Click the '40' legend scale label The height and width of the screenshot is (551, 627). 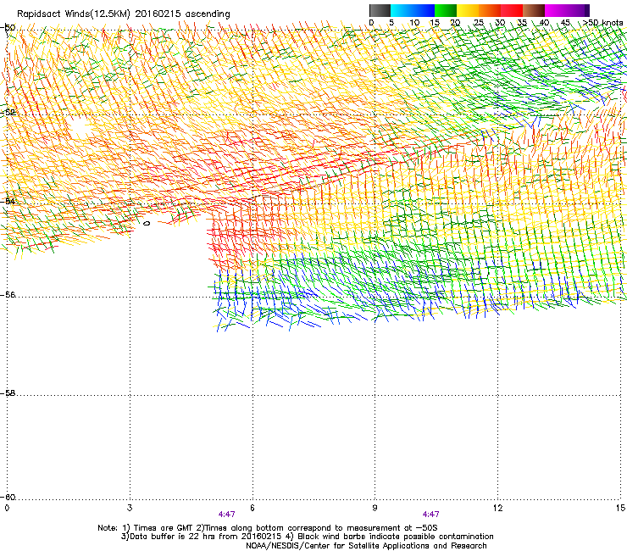tap(544, 23)
